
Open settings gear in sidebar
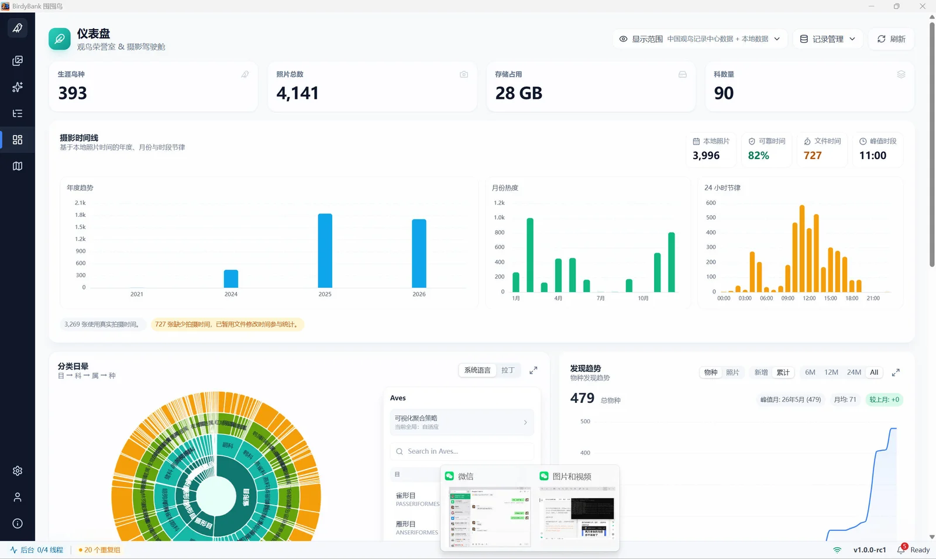tap(18, 471)
